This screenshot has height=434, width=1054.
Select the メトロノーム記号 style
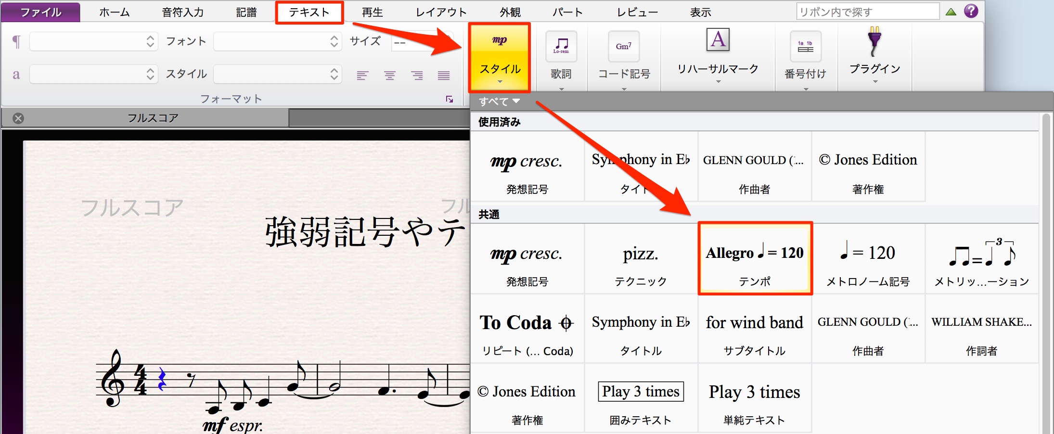click(x=868, y=259)
